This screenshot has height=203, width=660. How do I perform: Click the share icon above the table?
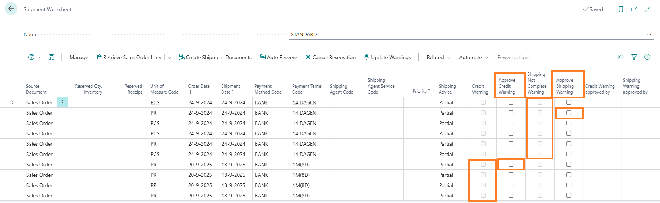[620, 57]
